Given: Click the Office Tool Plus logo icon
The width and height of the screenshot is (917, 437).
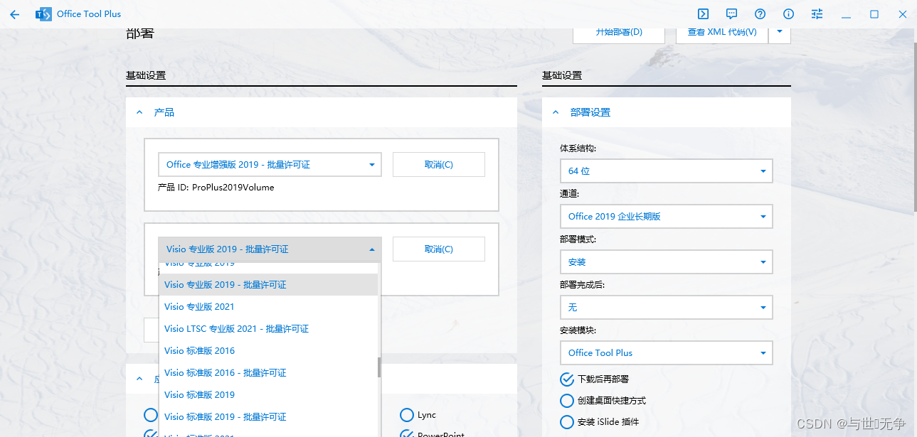Looking at the screenshot, I should 43,14.
